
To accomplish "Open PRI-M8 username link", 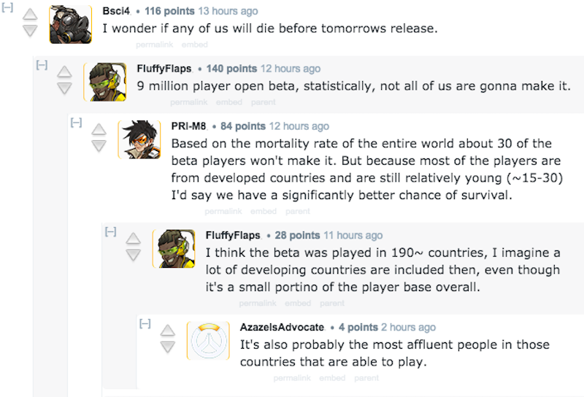I will (x=188, y=126).
